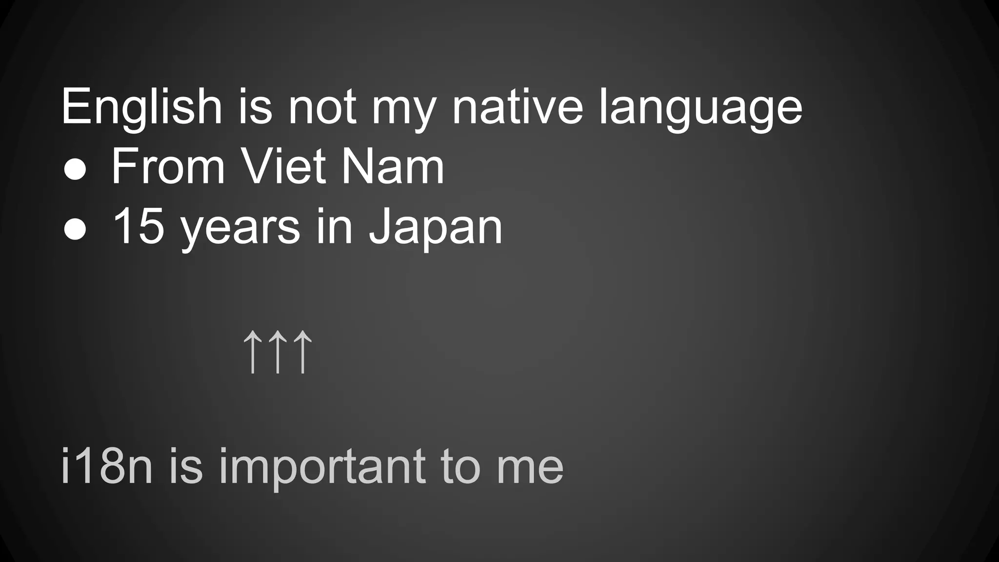Image resolution: width=999 pixels, height=562 pixels.
Task: Click the first upward arrow symbol
Action: click(252, 352)
